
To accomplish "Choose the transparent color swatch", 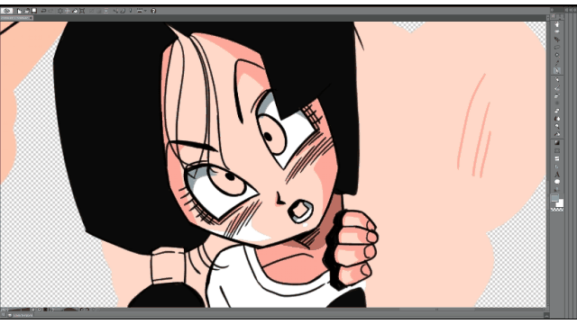I will [557, 210].
